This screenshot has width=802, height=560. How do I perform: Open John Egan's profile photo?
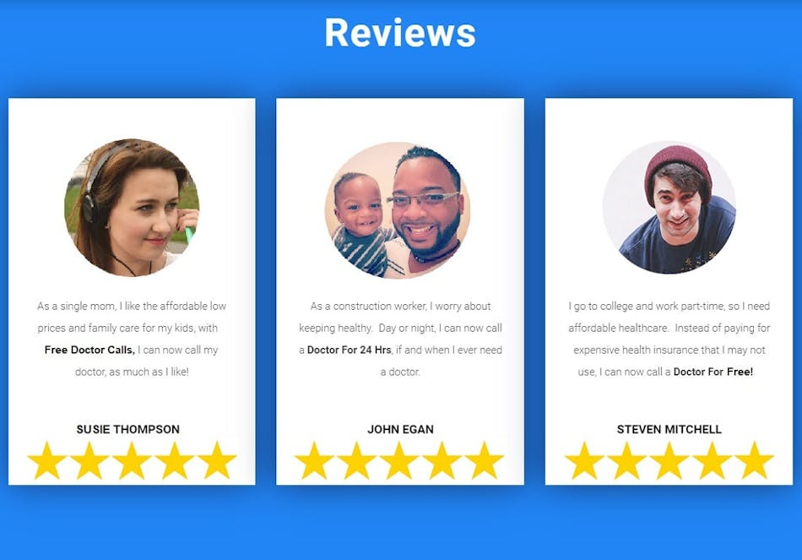pyautogui.click(x=398, y=210)
